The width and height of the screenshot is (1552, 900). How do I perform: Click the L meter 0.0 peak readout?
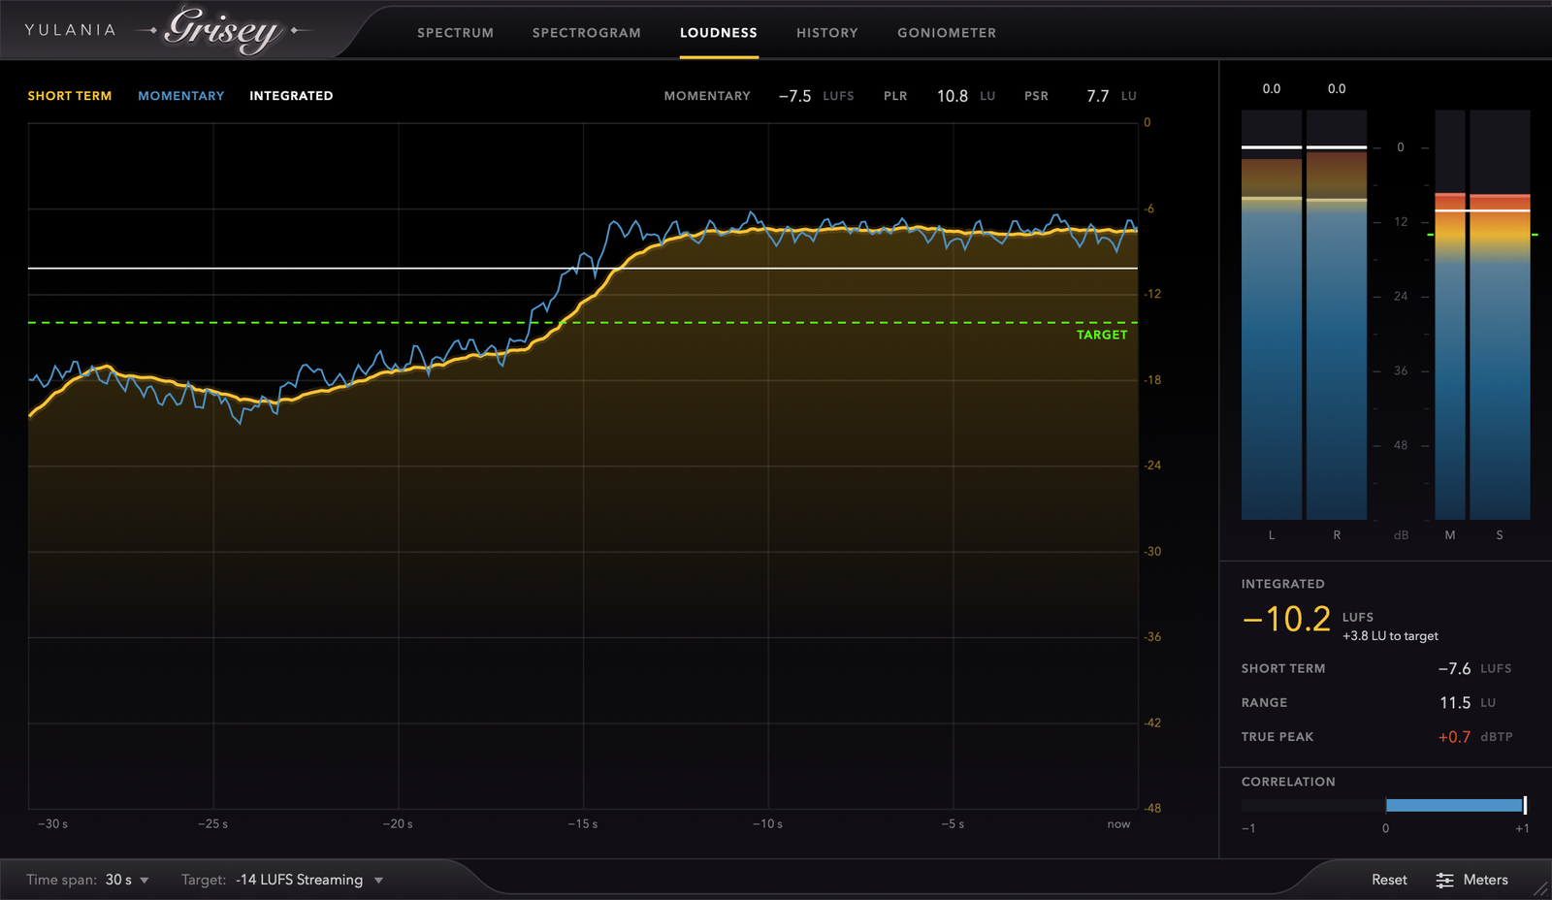(1272, 88)
